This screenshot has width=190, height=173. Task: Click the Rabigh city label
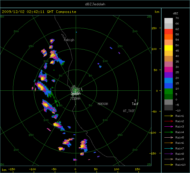tap(69, 40)
